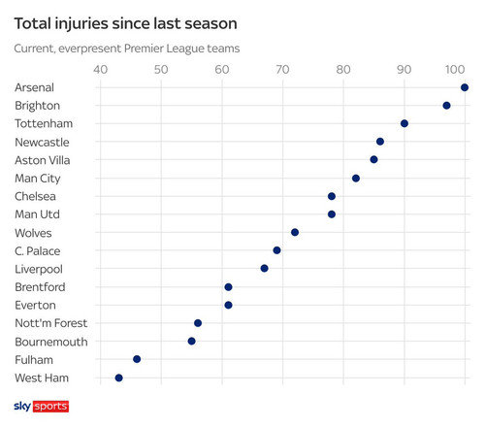The width and height of the screenshot is (485, 427).
Task: Select the Aston Villa data dot
Action: tap(373, 159)
